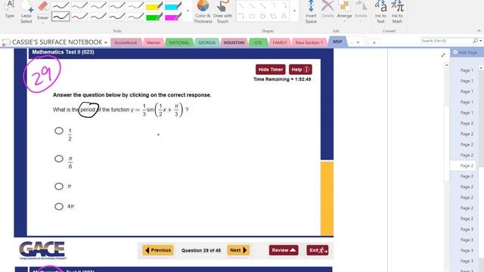Image resolution: width=484 pixels, height=272 pixels.
Task: Click the page scrollbar up arrow
Action: [446, 65]
